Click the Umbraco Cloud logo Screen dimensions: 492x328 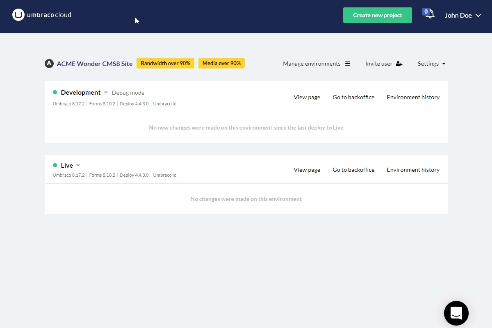pos(42,15)
